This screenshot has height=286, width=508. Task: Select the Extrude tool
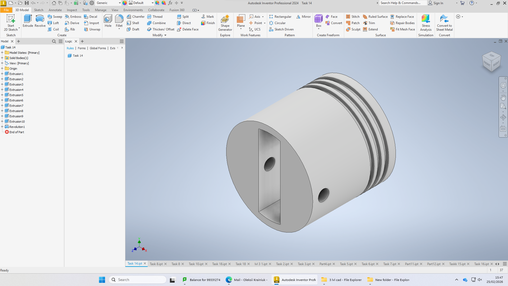[28, 21]
